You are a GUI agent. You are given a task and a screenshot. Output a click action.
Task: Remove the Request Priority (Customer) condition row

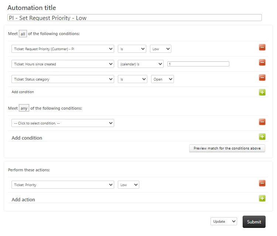[x=262, y=47]
